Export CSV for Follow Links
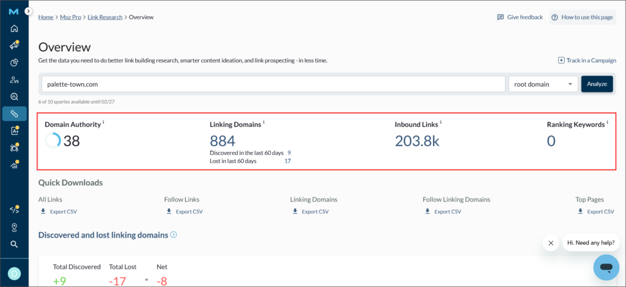626x287 pixels. click(x=185, y=212)
